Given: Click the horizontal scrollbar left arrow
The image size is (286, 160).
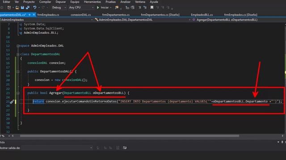Looking at the screenshot, I should pos(13,136).
